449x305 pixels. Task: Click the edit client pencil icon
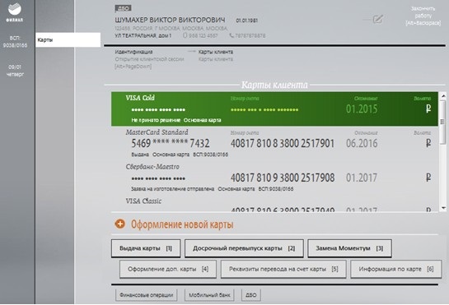378,19
